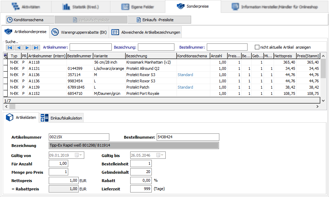
Task: Click Standard link in A1136 M row
Action: pos(185,75)
